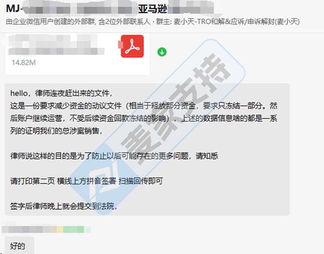Open the red Adobe PDF file icon
The height and width of the screenshot is (254, 324).
click(x=132, y=46)
